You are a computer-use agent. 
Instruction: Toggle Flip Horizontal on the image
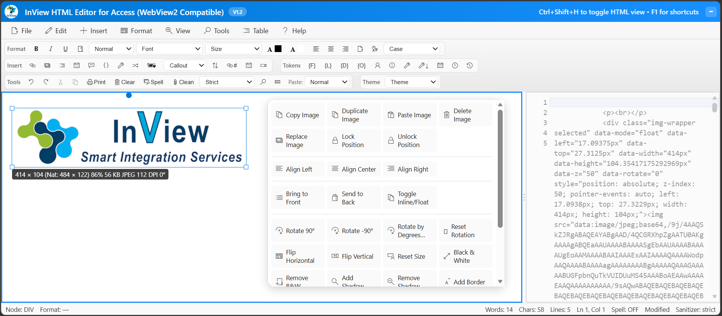pyautogui.click(x=298, y=256)
